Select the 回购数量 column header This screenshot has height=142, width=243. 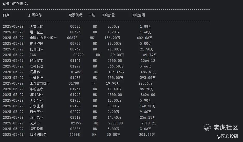(108, 15)
